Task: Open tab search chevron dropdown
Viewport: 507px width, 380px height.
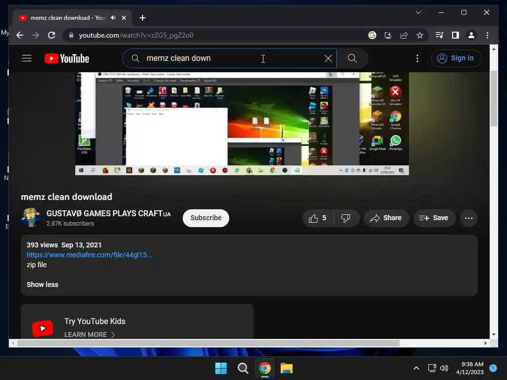Action: [x=418, y=12]
